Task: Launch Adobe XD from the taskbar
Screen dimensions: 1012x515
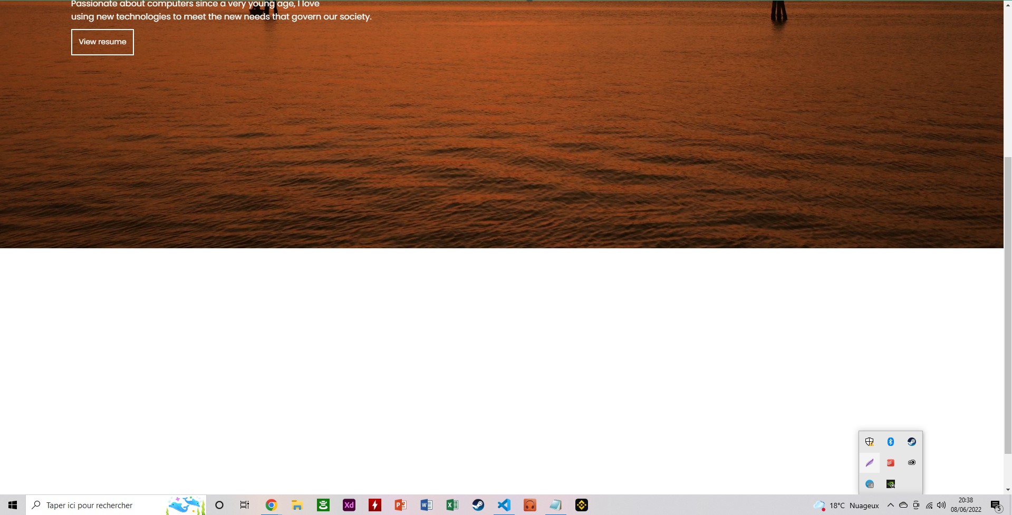Action: [349, 505]
